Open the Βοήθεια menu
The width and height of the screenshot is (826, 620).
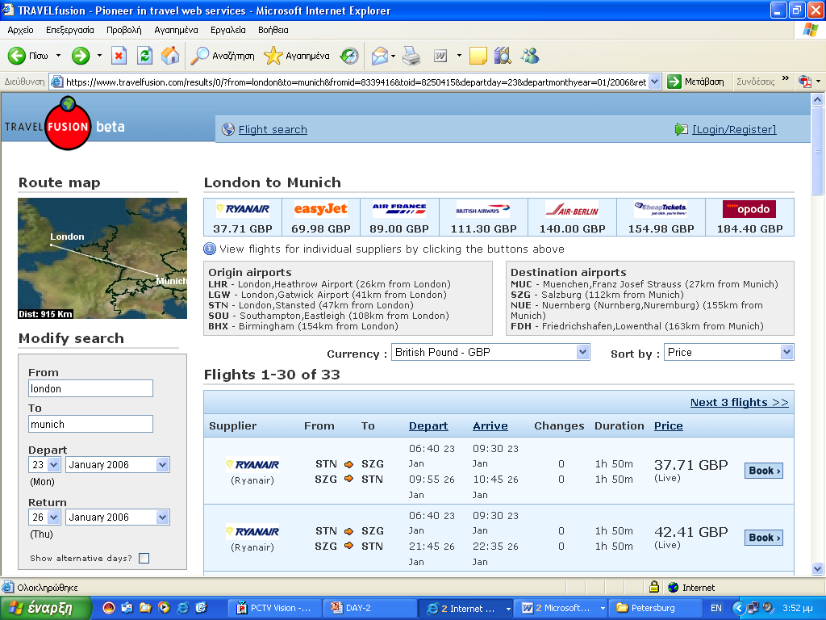pyautogui.click(x=273, y=30)
